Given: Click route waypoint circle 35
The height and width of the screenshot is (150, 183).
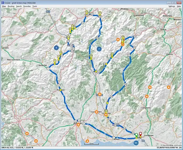Looking at the screenshot, I should coord(135,37).
